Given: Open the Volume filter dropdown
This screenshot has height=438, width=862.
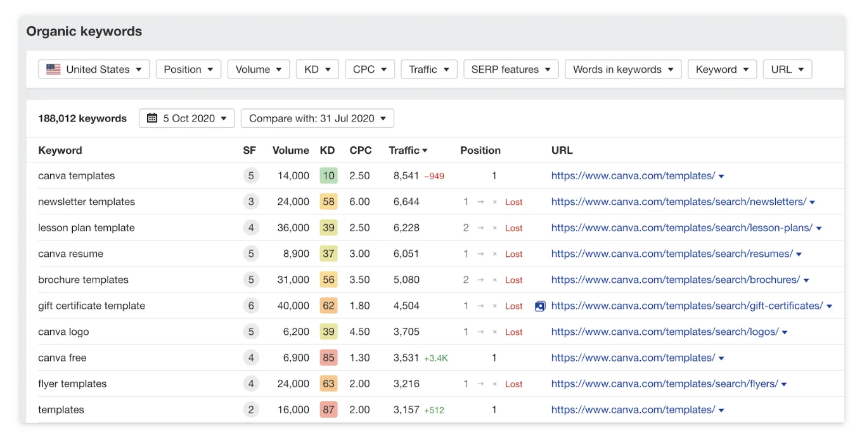Looking at the screenshot, I should click(258, 69).
